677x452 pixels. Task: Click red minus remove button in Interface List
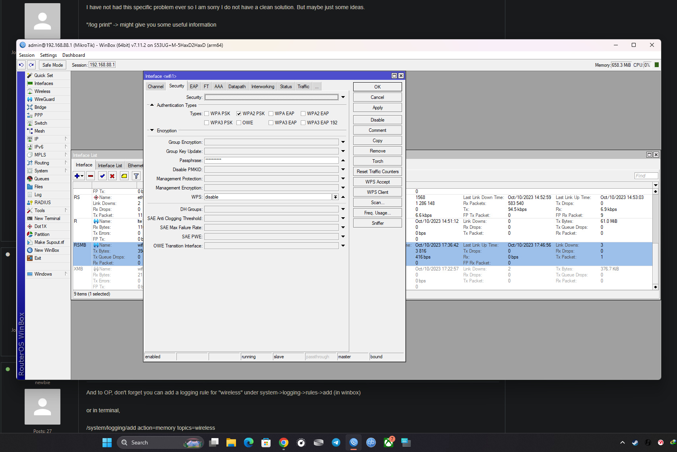coord(91,176)
